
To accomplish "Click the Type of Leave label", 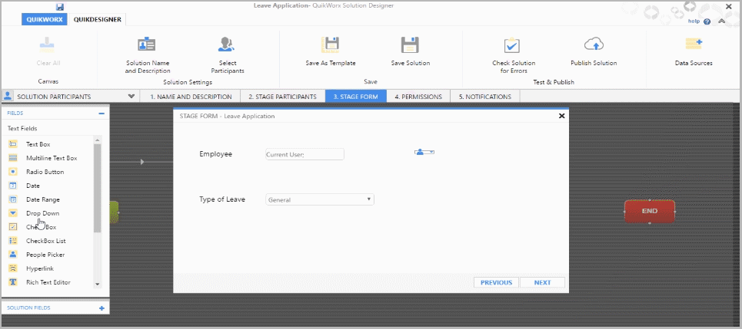I will (222, 199).
